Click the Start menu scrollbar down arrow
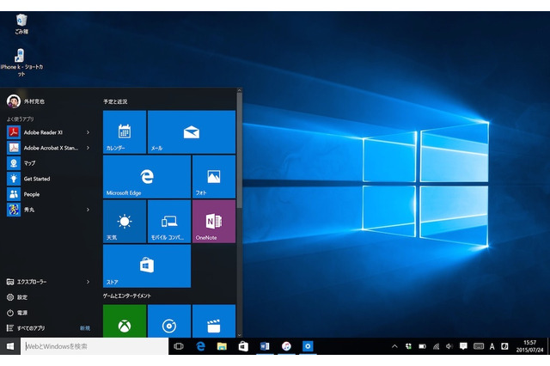 [x=240, y=335]
